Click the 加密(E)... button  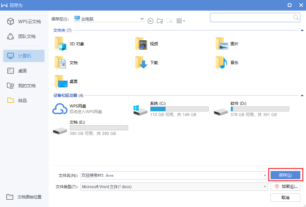tap(285, 186)
